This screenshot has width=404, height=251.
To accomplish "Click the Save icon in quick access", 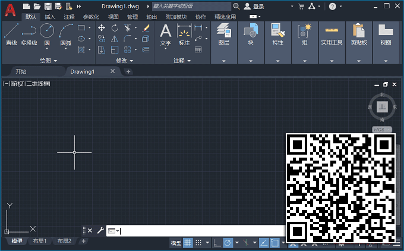I will [48, 7].
